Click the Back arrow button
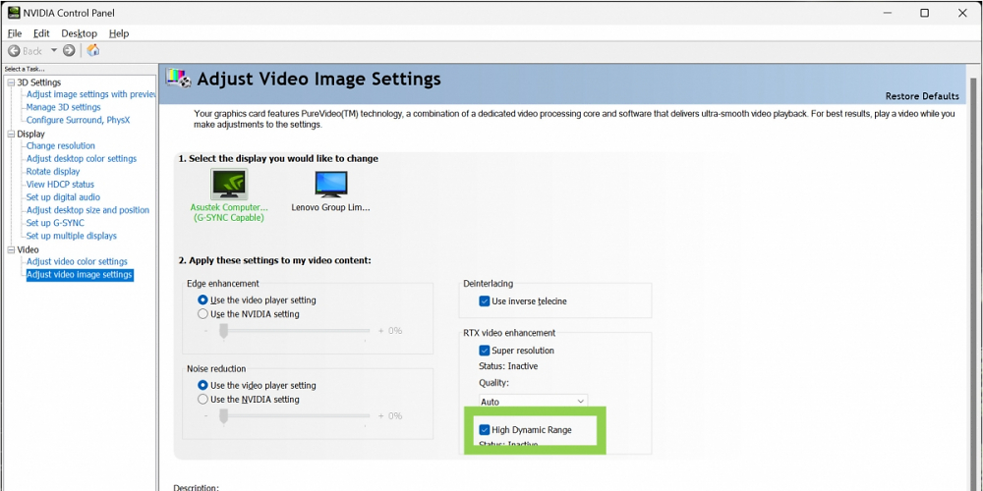Viewport: 983px width, 491px height. click(14, 50)
